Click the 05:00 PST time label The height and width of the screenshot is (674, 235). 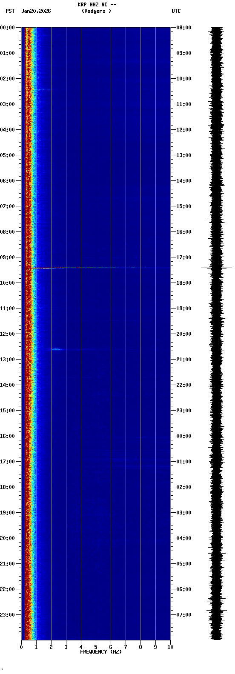pyautogui.click(x=7, y=155)
